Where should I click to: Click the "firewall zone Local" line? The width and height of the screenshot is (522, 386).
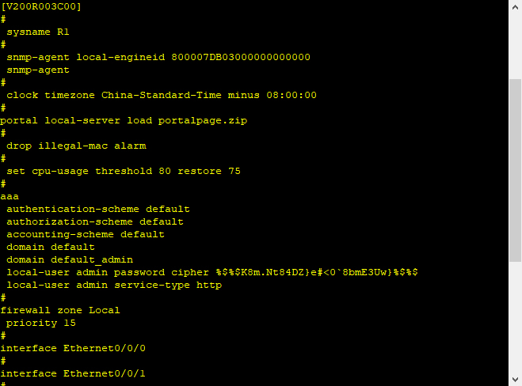(x=60, y=310)
